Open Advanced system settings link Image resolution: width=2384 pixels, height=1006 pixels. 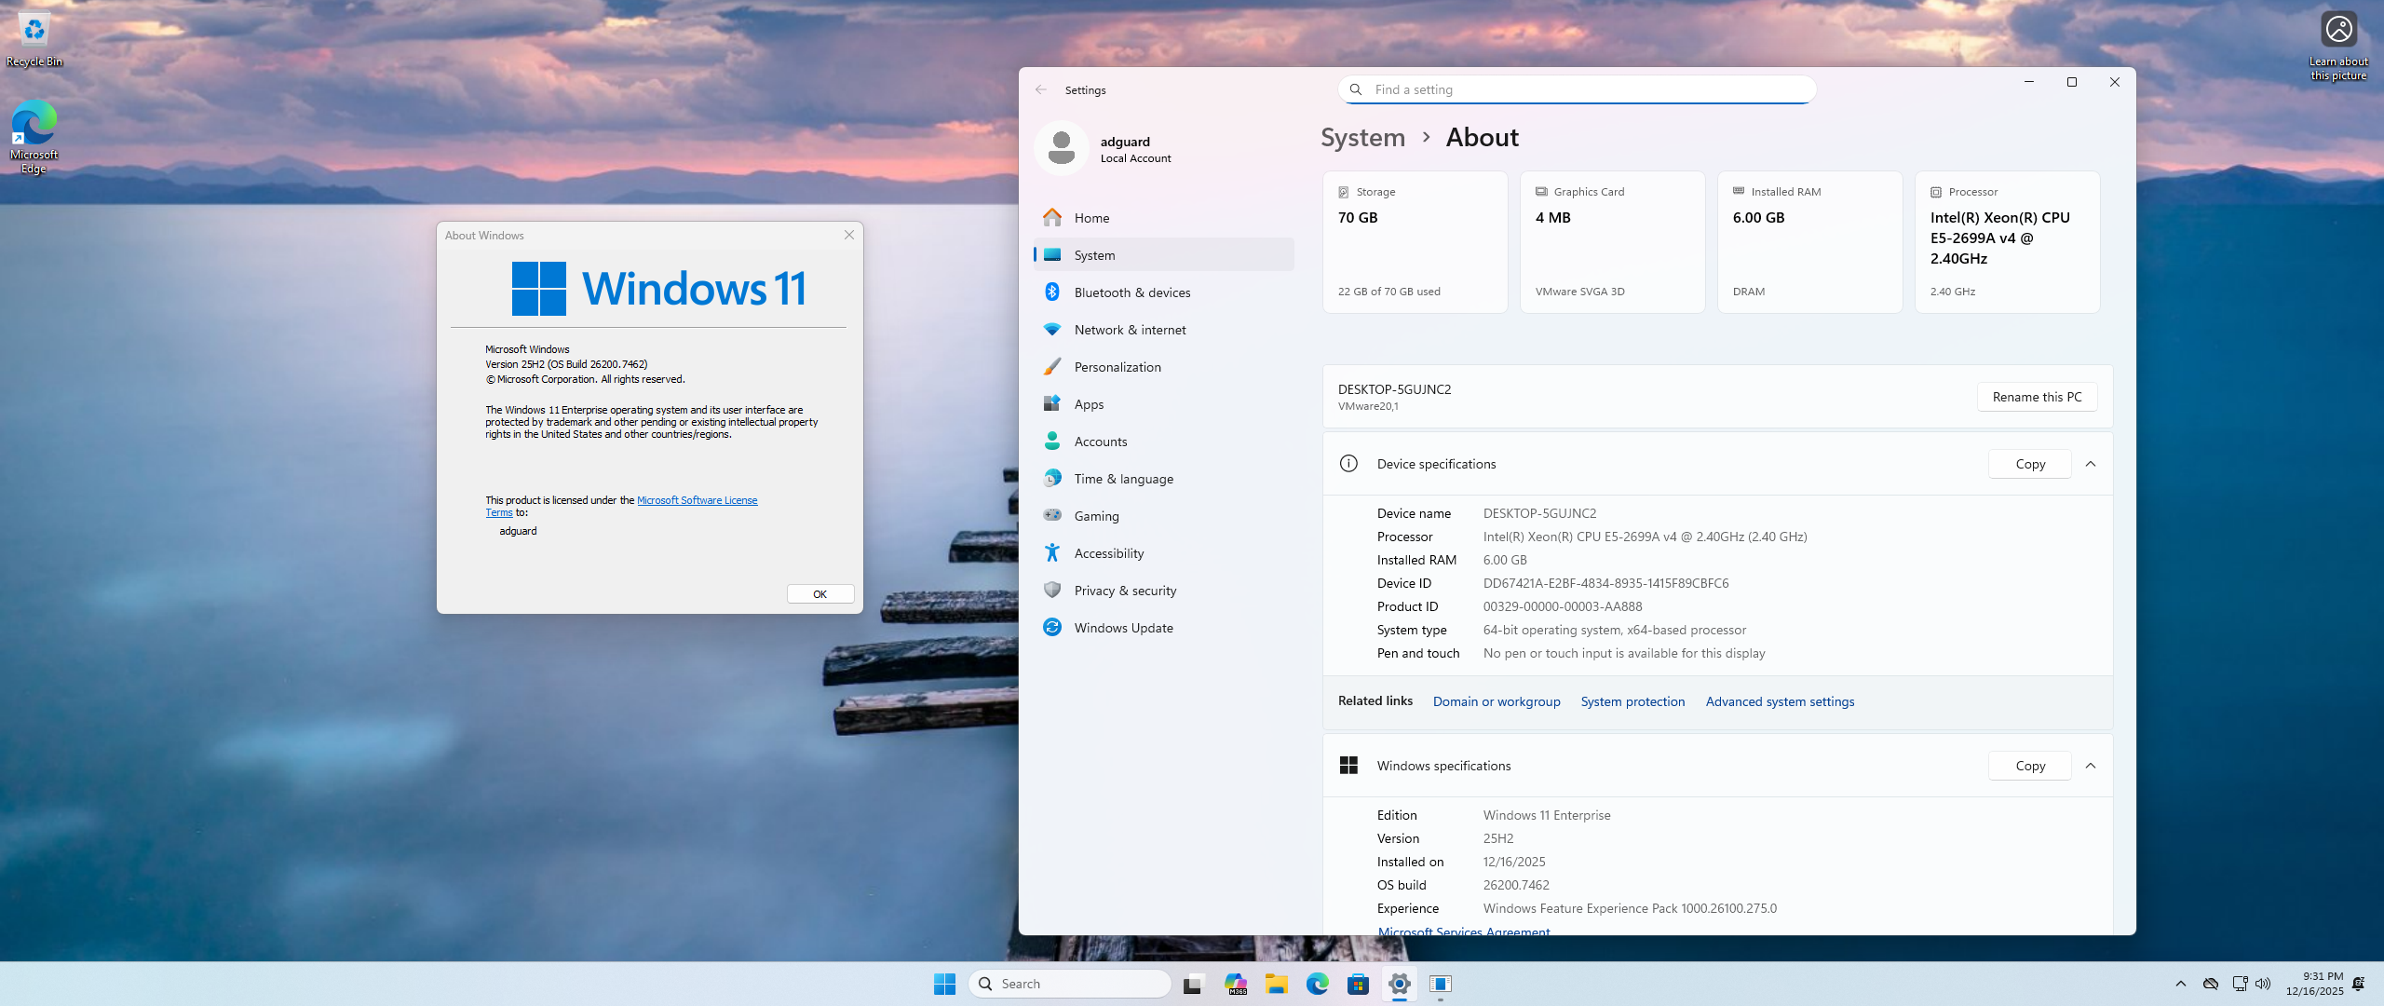pyautogui.click(x=1780, y=701)
